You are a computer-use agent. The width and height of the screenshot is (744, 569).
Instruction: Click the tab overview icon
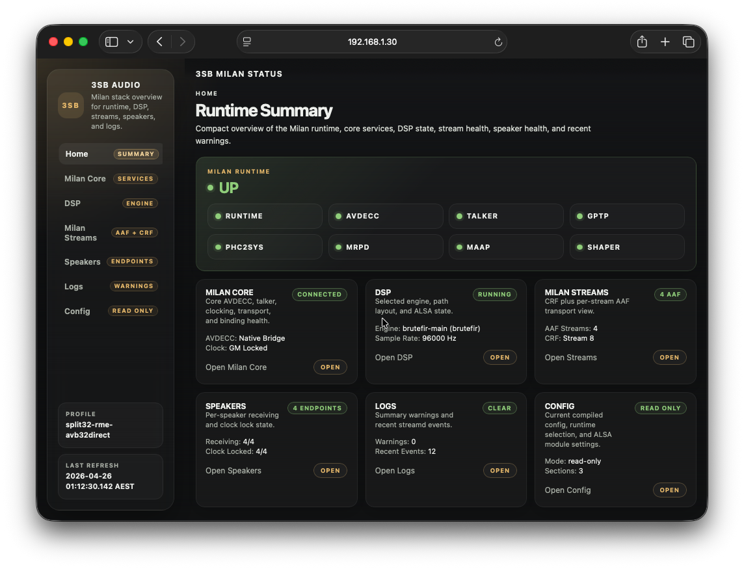689,41
